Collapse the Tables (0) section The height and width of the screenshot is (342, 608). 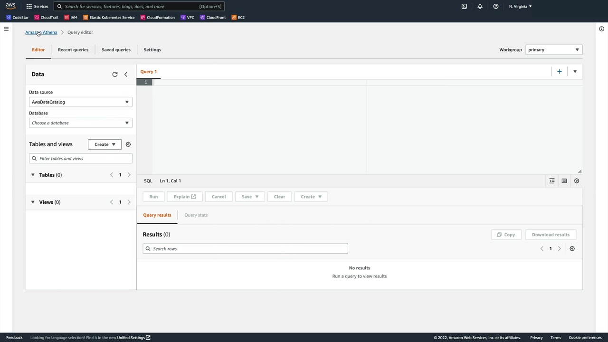coord(33,175)
